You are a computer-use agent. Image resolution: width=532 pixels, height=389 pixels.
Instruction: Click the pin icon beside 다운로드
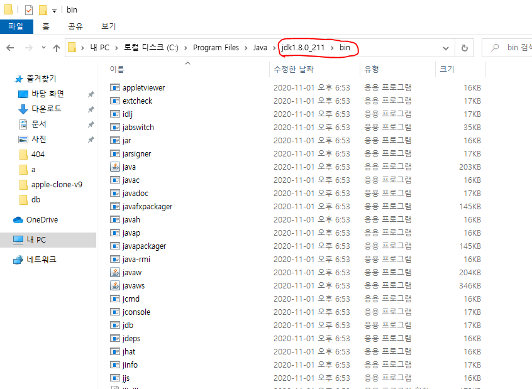(91, 109)
